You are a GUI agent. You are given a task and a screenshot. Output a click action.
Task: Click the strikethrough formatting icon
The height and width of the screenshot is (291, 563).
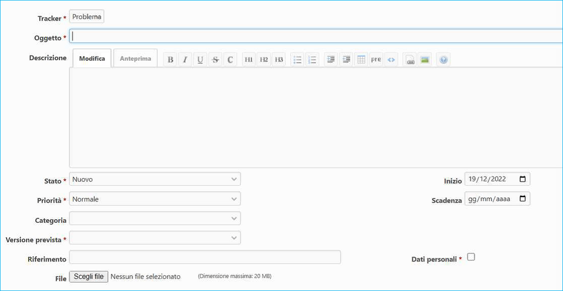click(x=215, y=60)
